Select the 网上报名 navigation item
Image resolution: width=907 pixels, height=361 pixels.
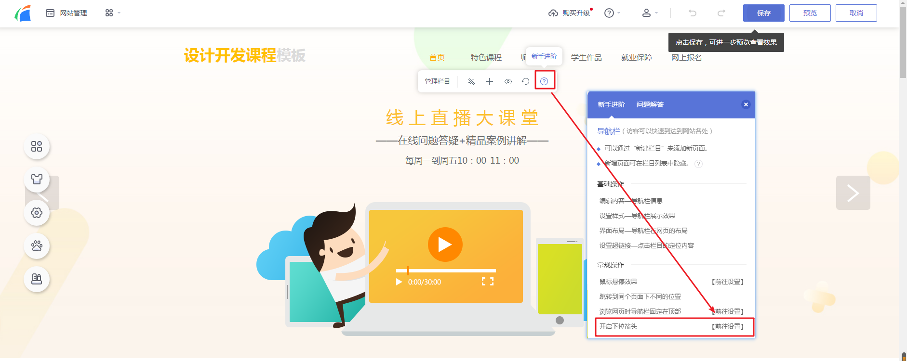[687, 57]
